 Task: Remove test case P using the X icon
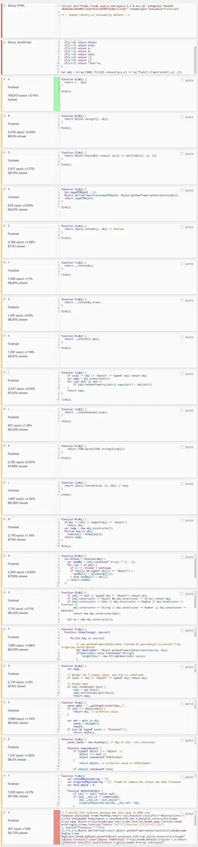(5, 629)
